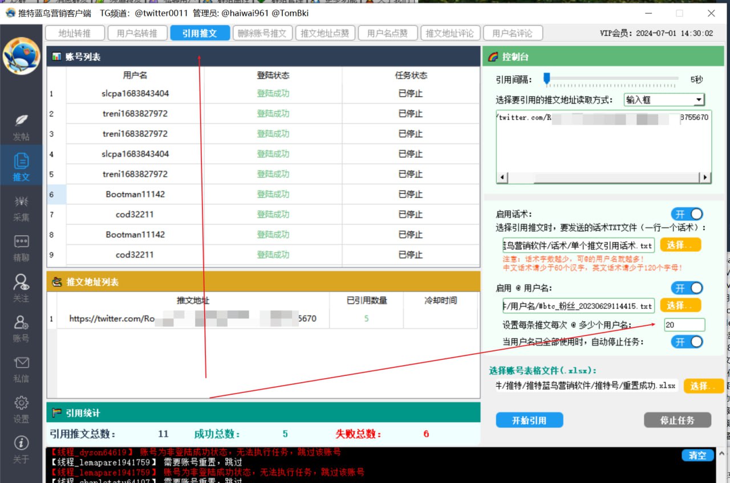The height and width of the screenshot is (483, 730).
Task: Open the 账号 (account) sidebar icon
Action: tap(21, 324)
